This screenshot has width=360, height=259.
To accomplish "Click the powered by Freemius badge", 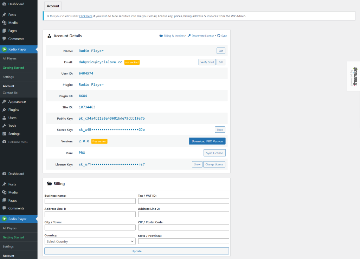I will point(353,76).
